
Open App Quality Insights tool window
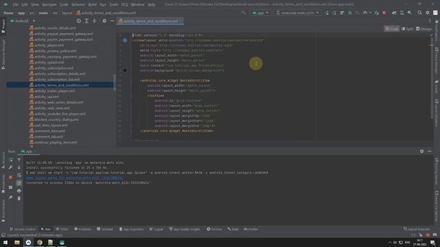pyautogui.click(x=185, y=229)
